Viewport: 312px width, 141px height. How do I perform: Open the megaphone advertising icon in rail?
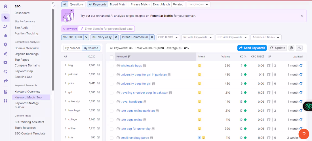coord(5,80)
